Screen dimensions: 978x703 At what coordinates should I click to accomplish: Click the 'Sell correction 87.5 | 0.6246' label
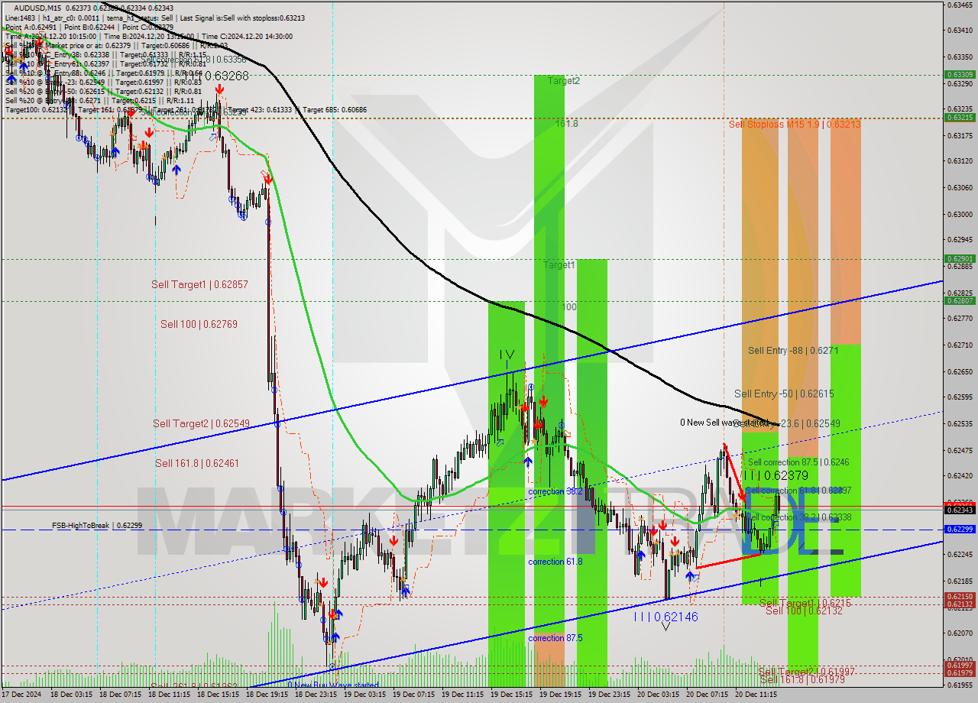[x=798, y=462]
